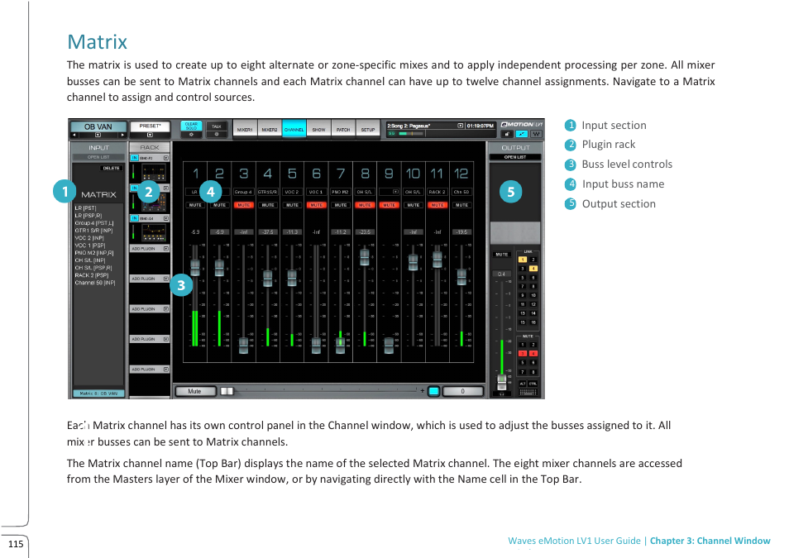Click the output section MUTE button
789x558 pixels.
[502, 255]
